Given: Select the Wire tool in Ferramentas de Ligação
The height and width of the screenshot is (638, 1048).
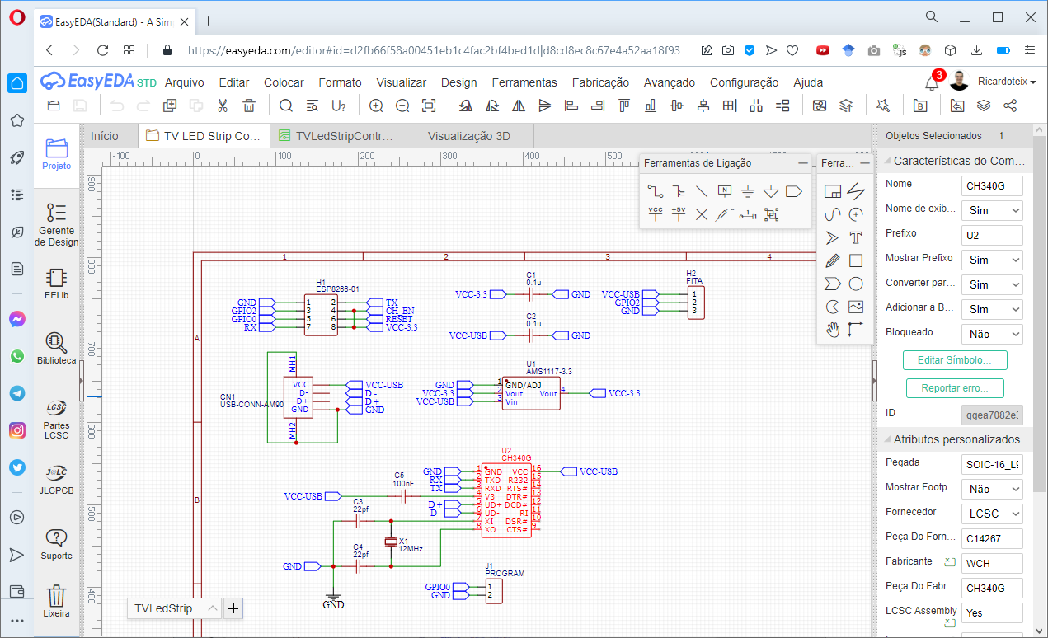Looking at the screenshot, I should pos(656,192).
